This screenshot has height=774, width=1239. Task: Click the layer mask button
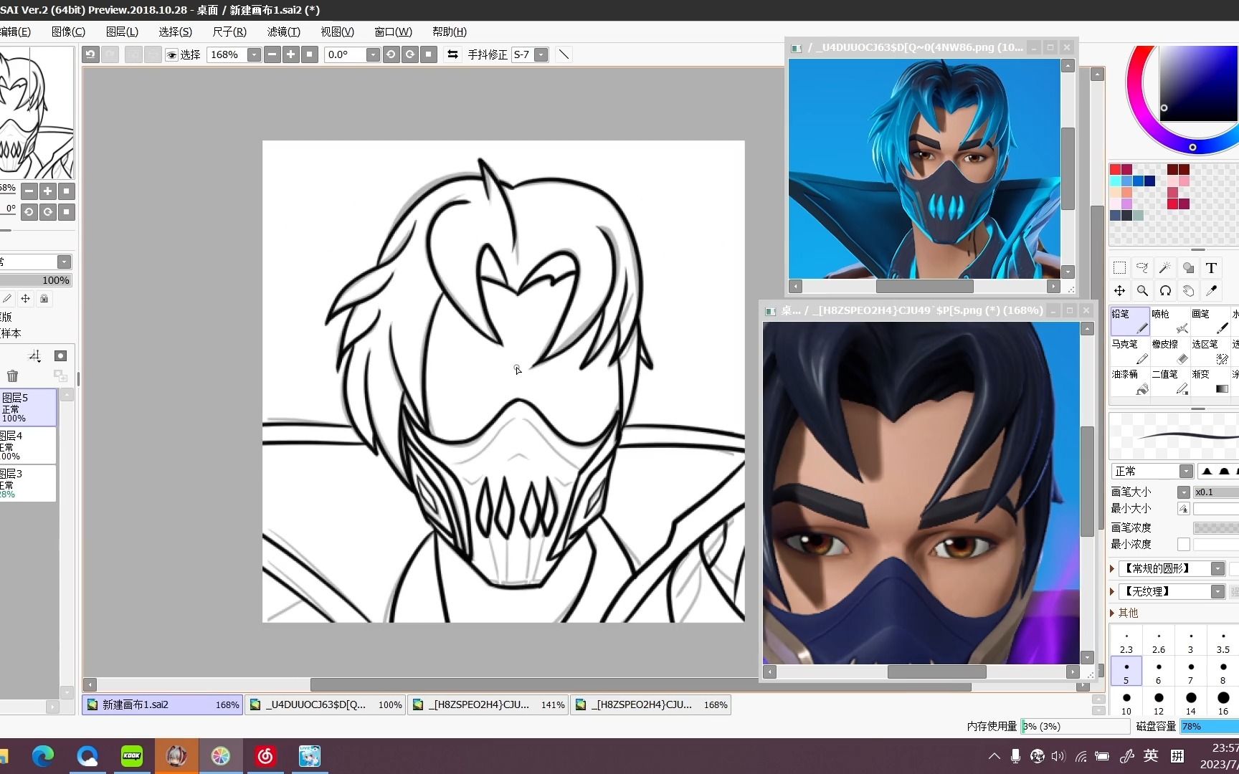(60, 356)
